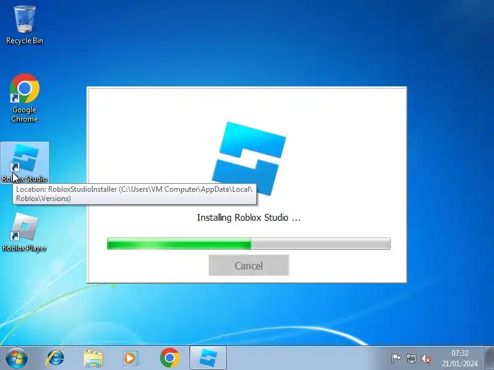This screenshot has height=370, width=494.
Task: Select the Recycle Bin desktop icon
Action: (x=25, y=25)
